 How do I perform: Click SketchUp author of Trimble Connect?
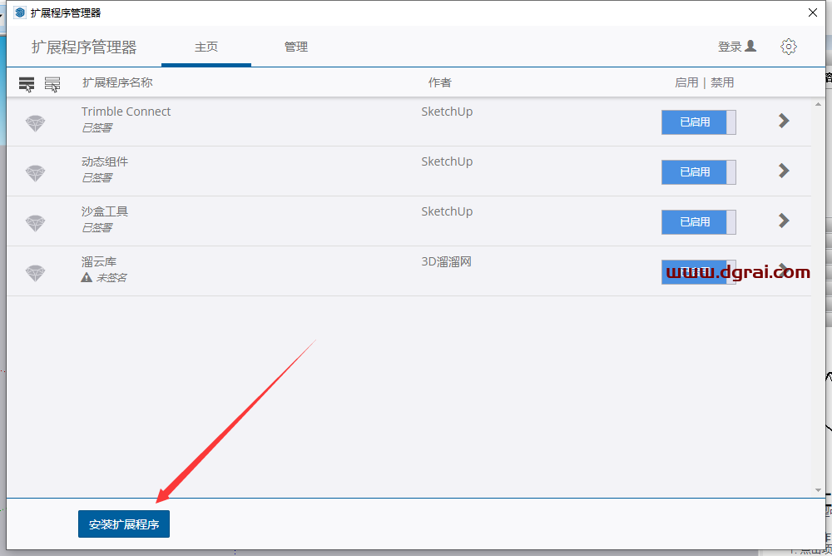click(447, 112)
